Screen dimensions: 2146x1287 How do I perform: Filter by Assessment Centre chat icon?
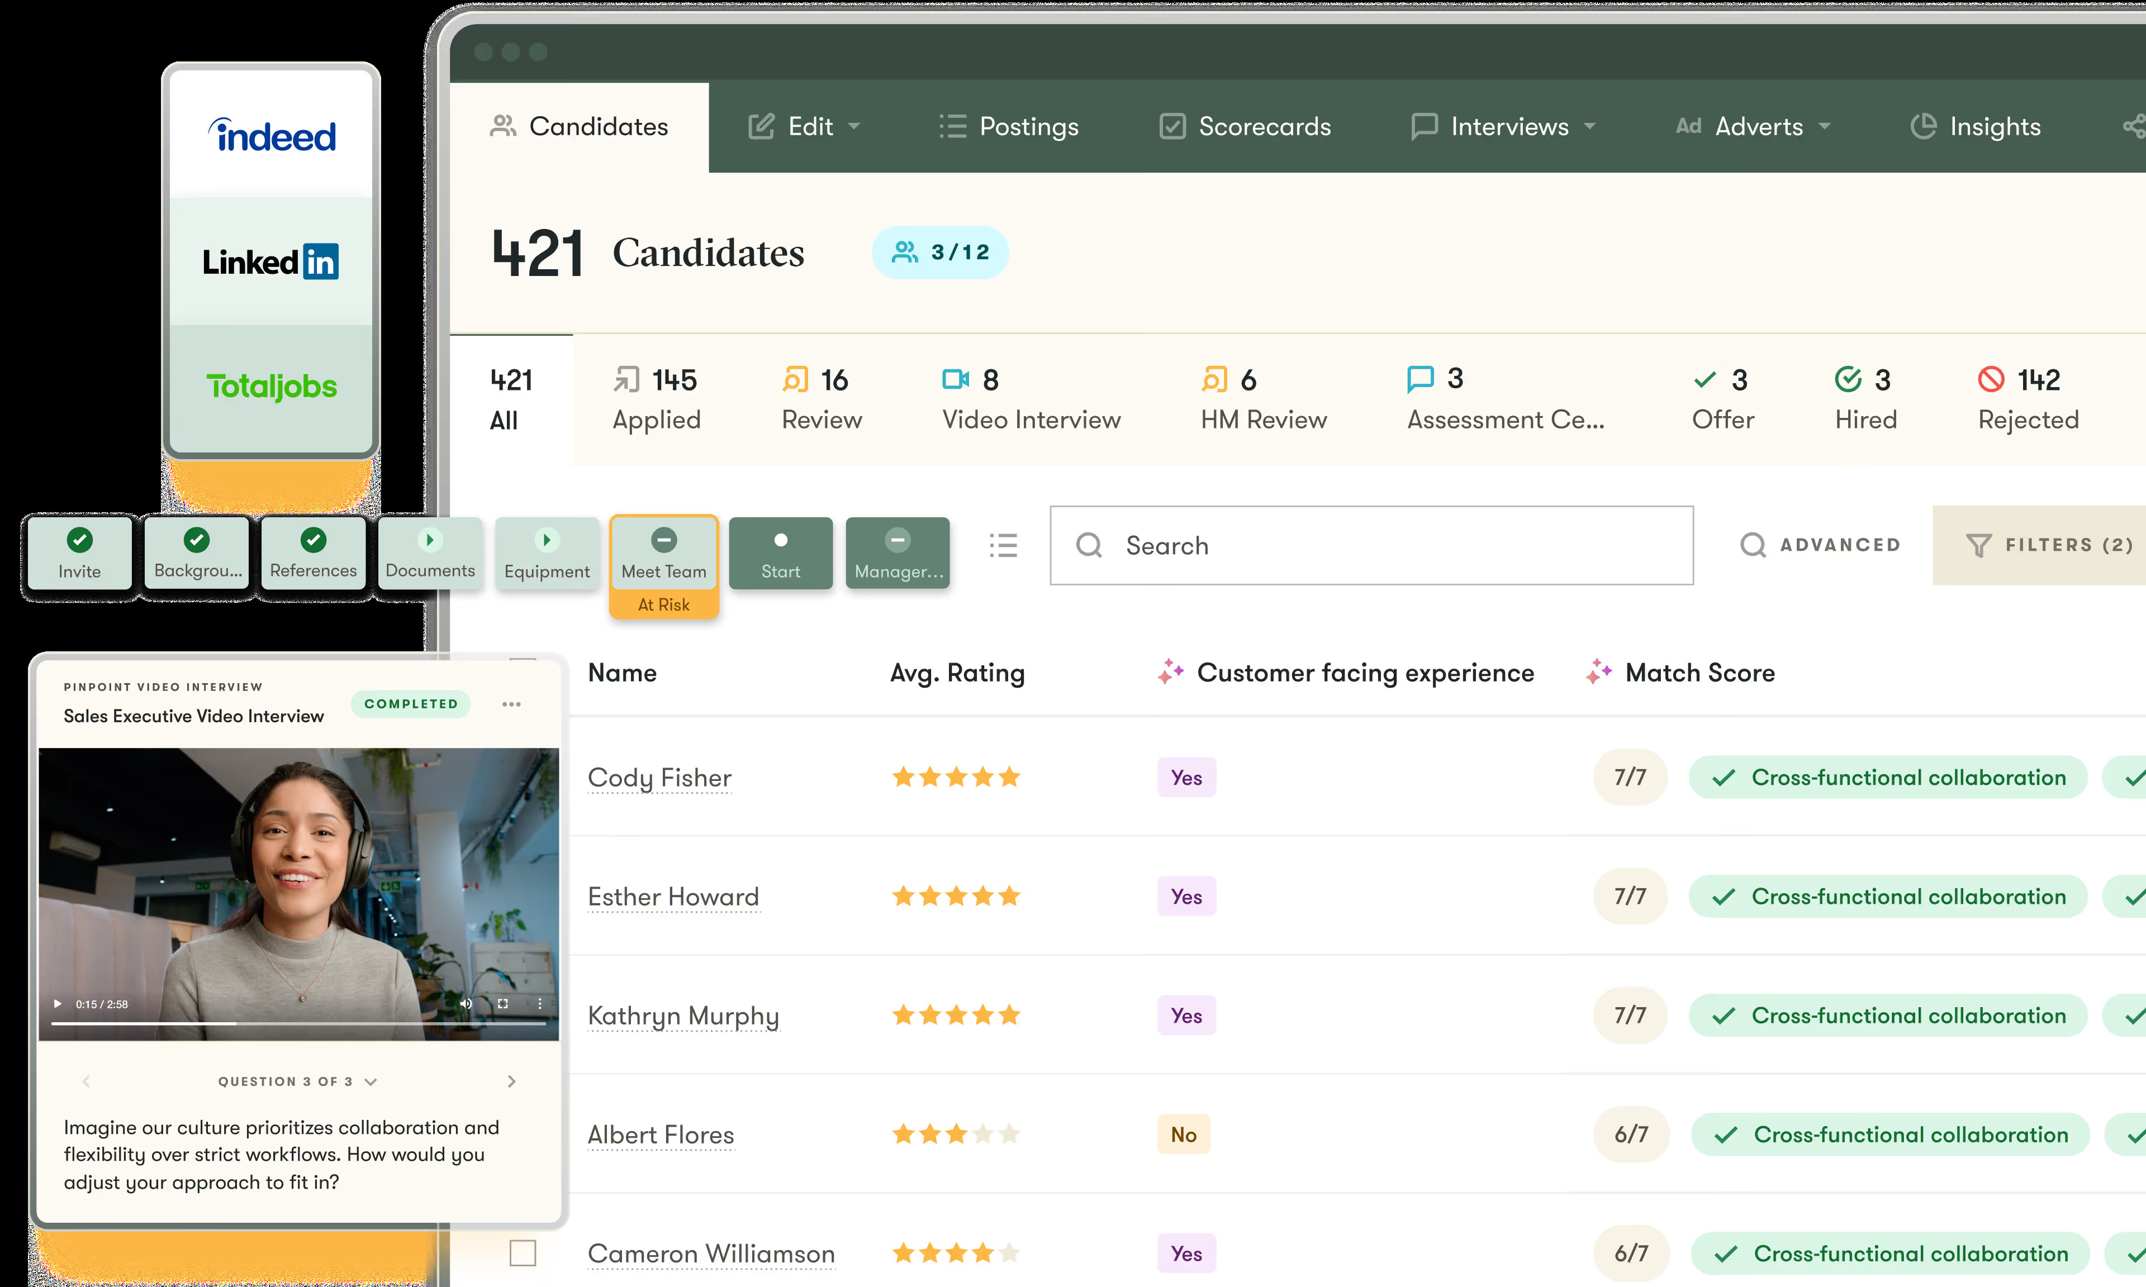1420,379
